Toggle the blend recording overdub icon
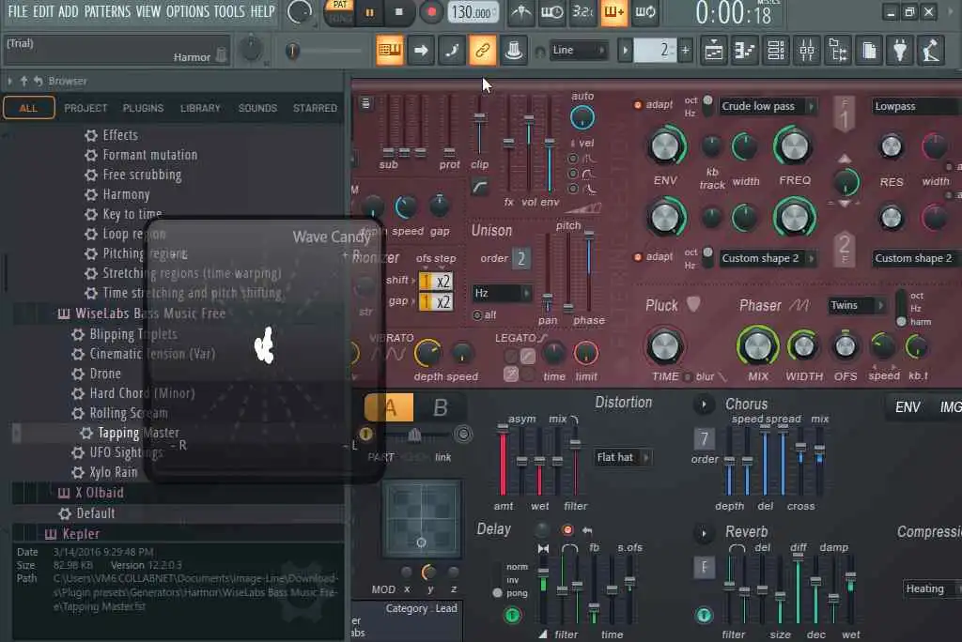 click(x=613, y=13)
